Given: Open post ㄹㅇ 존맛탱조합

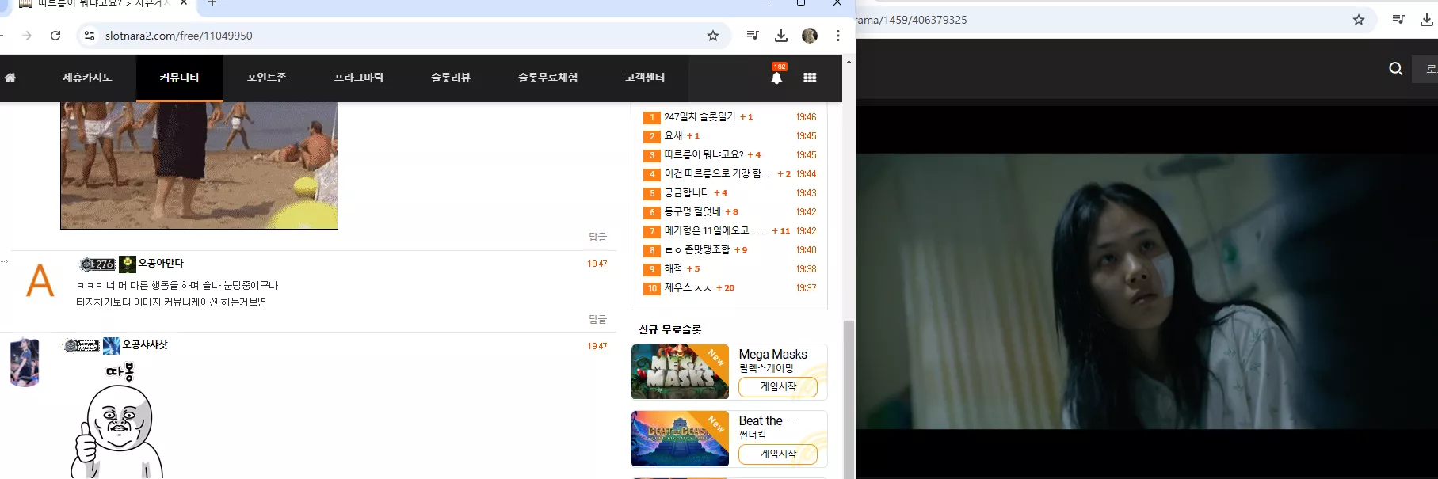Looking at the screenshot, I should point(697,250).
